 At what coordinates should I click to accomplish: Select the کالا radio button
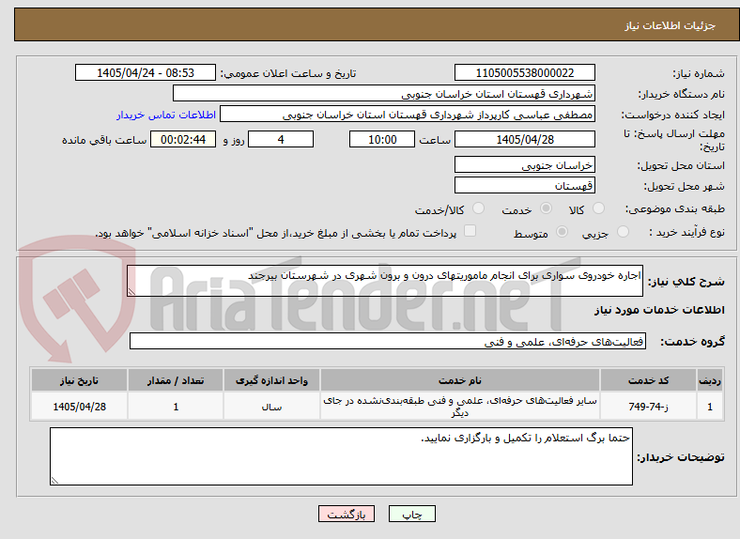point(598,208)
